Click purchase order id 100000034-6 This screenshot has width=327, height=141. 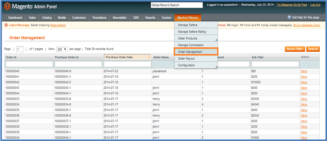coord(63,104)
